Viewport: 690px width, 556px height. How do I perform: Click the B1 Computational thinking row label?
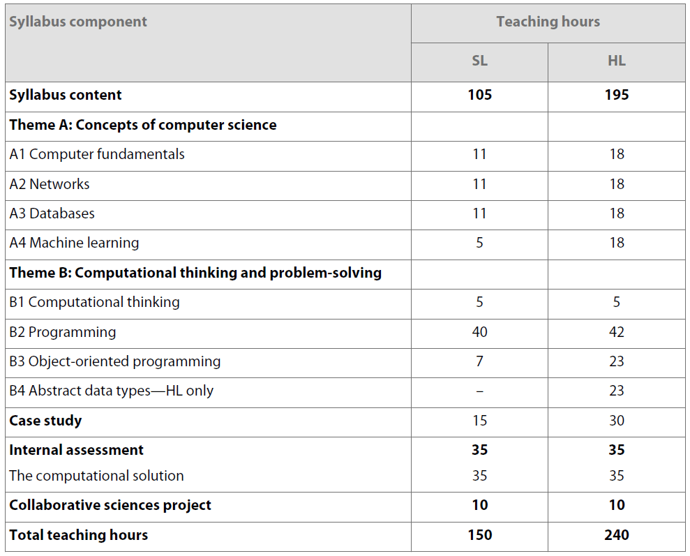pos(94,302)
